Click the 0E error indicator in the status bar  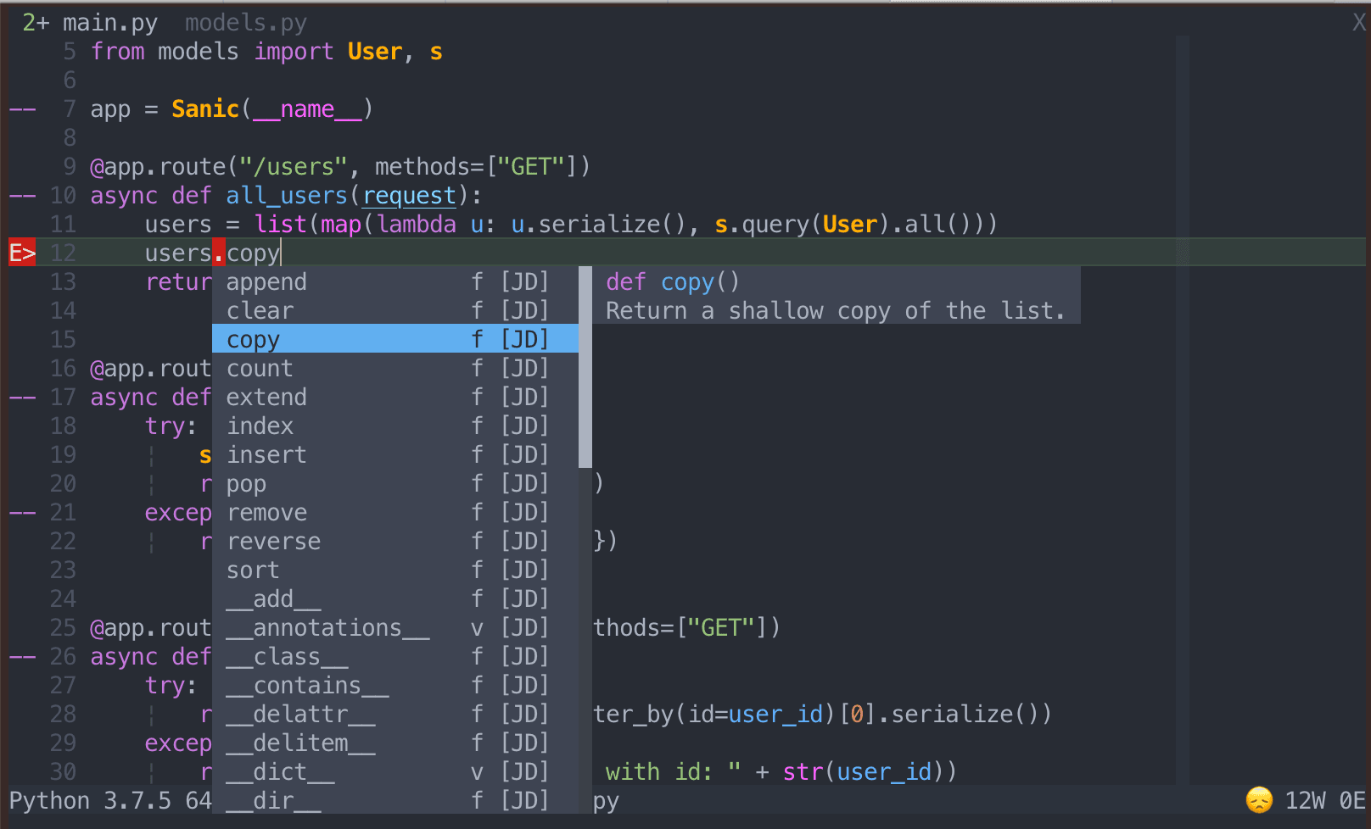coord(1351,799)
